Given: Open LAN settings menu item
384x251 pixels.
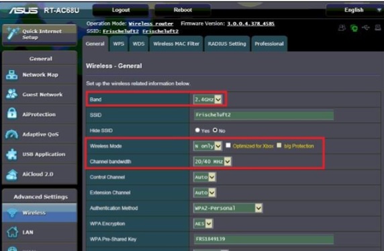Looking at the screenshot, I should [40, 232].
